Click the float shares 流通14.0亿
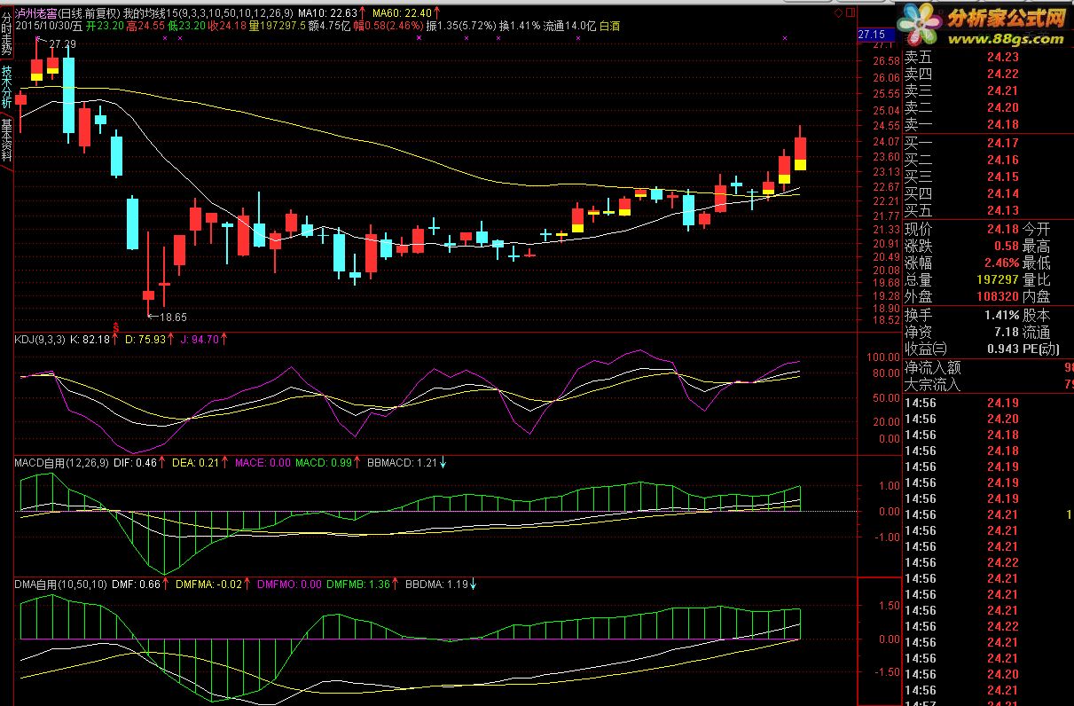Viewport: 1074px width, 706px height. (x=569, y=27)
